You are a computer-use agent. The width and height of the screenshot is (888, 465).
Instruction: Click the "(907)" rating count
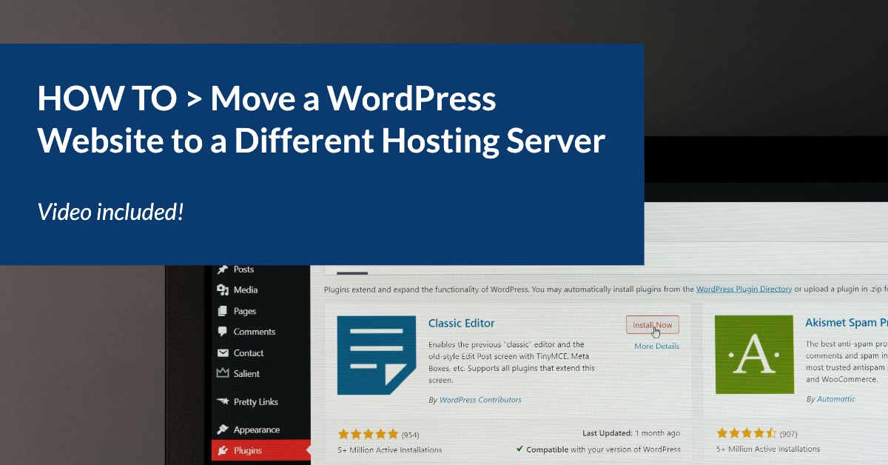[789, 433]
